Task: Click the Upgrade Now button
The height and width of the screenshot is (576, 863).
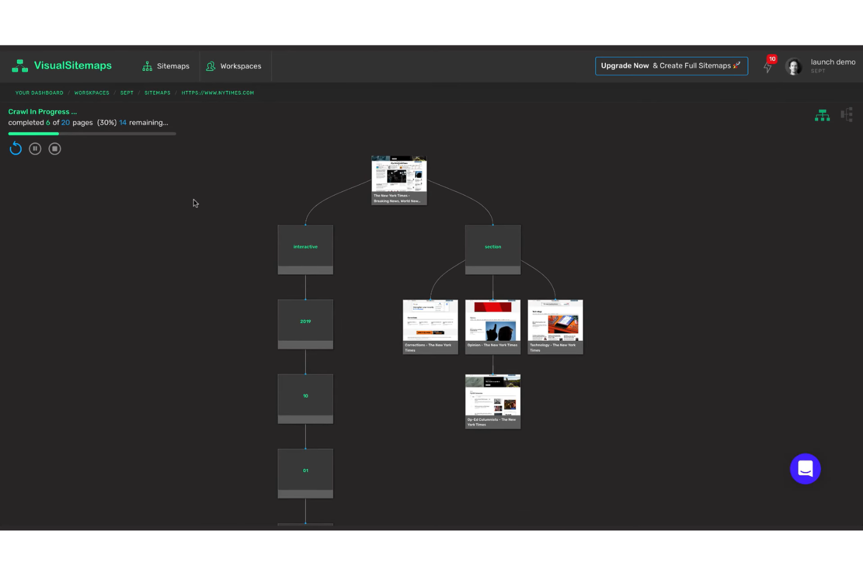Action: tap(671, 66)
